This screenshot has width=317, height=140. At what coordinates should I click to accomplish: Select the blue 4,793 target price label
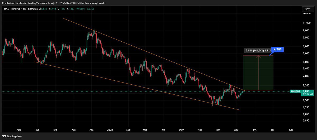click(278, 49)
